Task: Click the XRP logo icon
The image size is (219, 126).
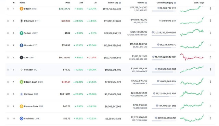Action: 21,58
